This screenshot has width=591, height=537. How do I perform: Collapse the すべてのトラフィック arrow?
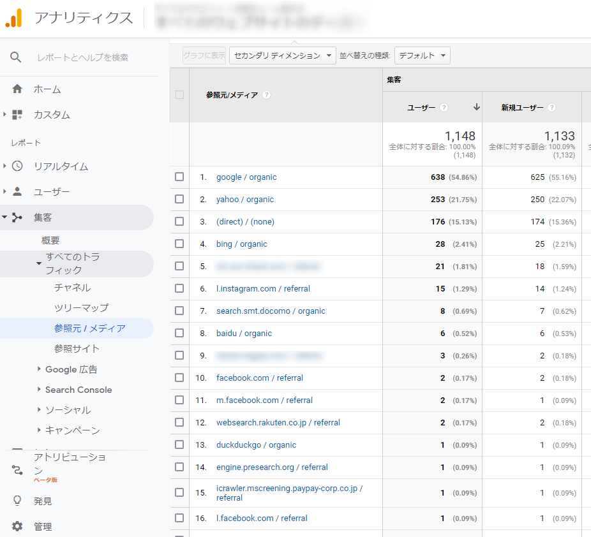[x=39, y=263]
